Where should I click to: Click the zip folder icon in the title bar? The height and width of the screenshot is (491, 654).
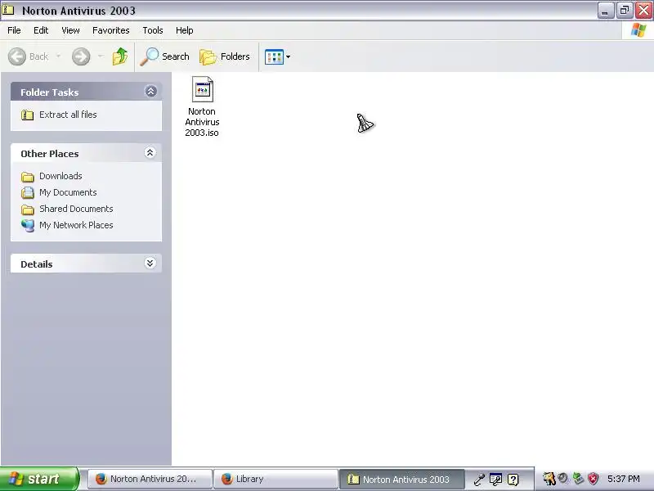click(x=8, y=10)
